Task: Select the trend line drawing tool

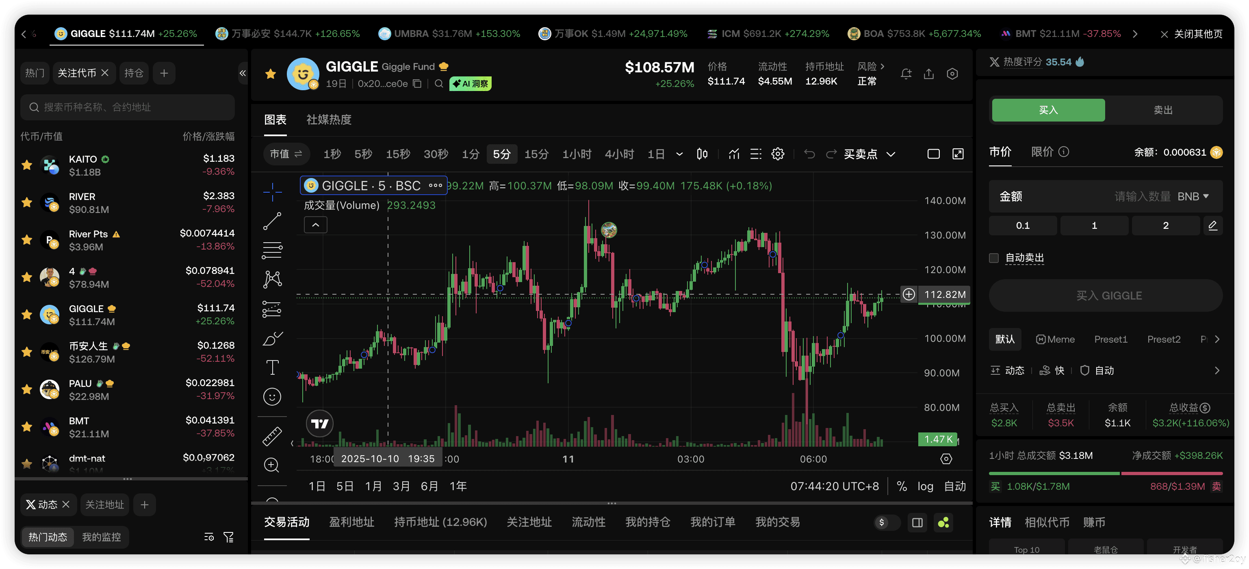Action: point(272,221)
